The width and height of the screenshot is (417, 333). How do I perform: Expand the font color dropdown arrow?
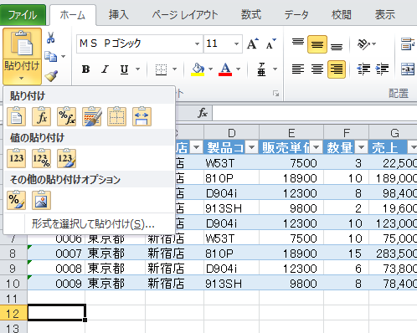[x=238, y=69]
